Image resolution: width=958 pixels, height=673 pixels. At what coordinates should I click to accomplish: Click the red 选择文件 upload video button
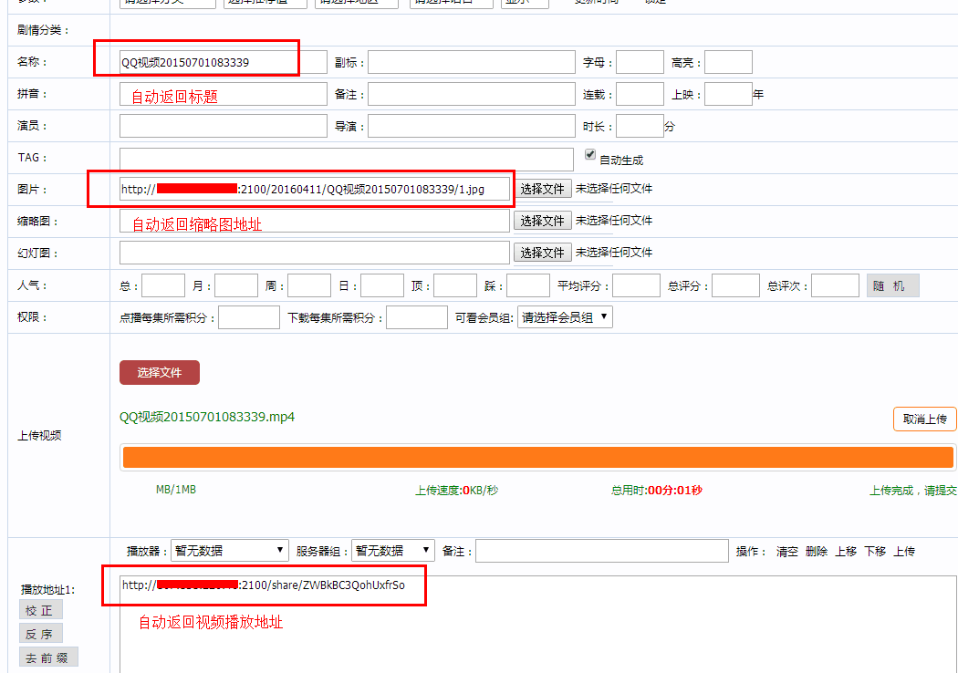coord(159,372)
